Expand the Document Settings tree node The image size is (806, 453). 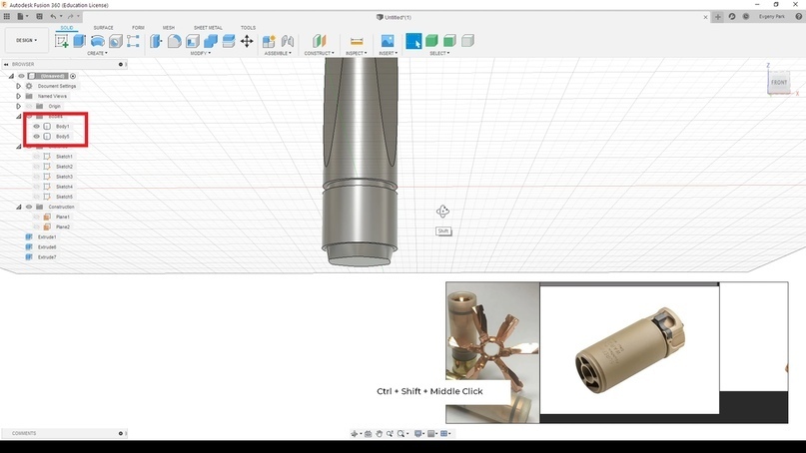click(x=18, y=86)
